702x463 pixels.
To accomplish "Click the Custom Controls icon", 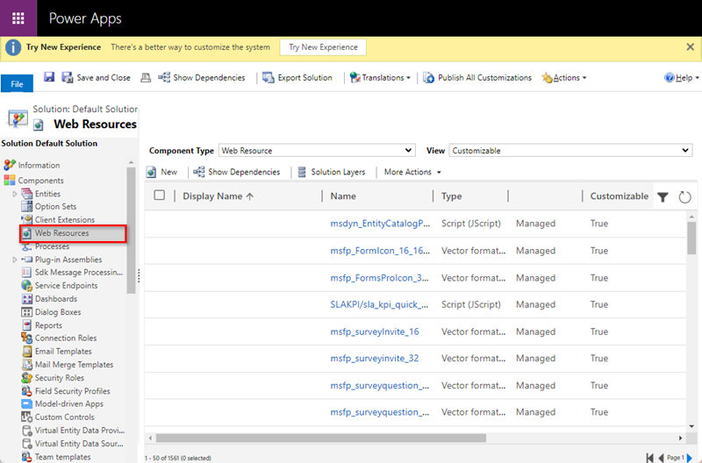I will click(x=27, y=417).
